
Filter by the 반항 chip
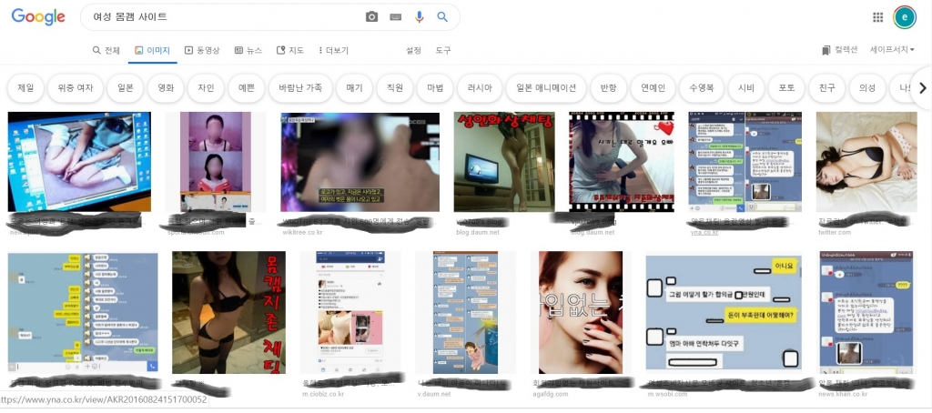click(x=609, y=88)
